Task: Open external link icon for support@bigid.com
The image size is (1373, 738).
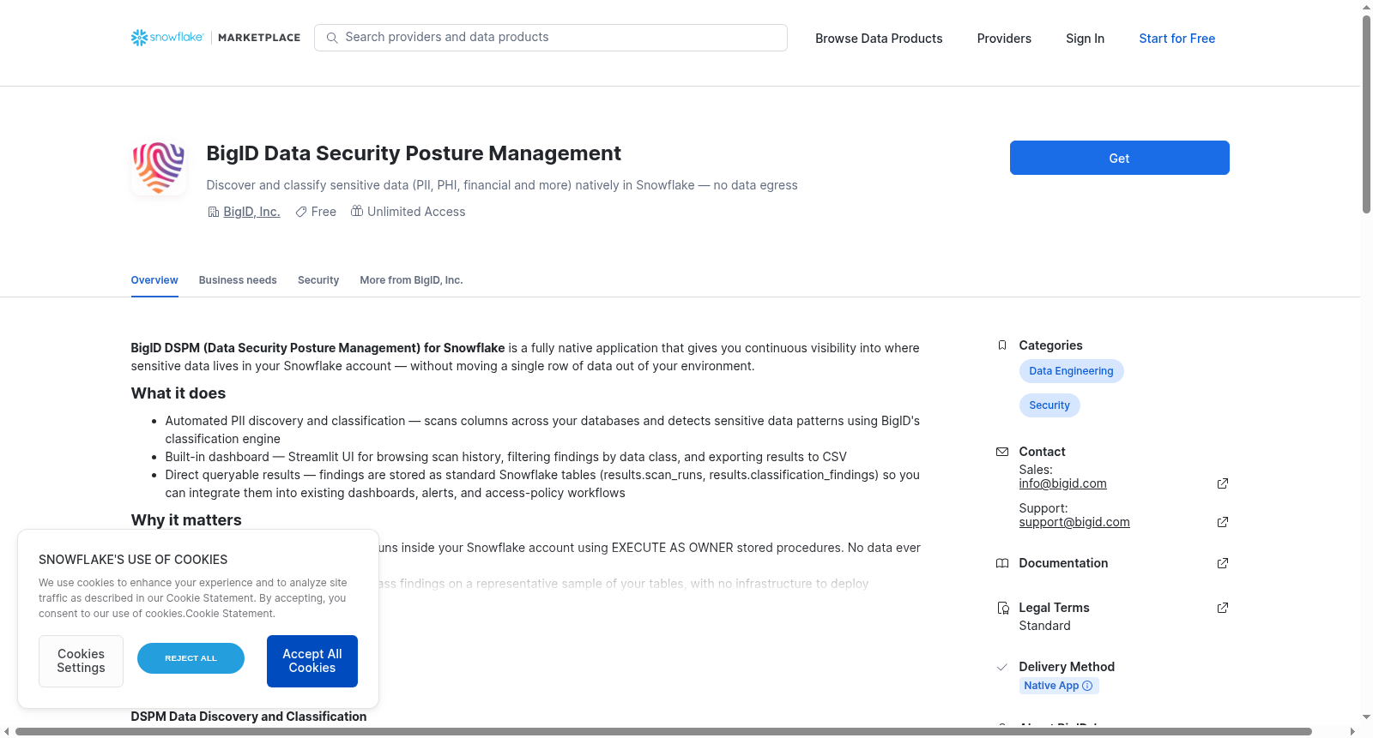Action: [x=1223, y=522]
